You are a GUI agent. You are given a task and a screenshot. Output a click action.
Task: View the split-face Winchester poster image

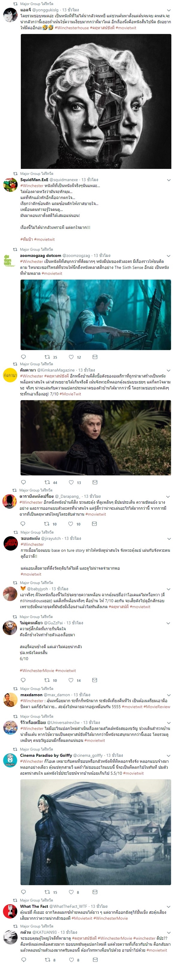point(96,101)
